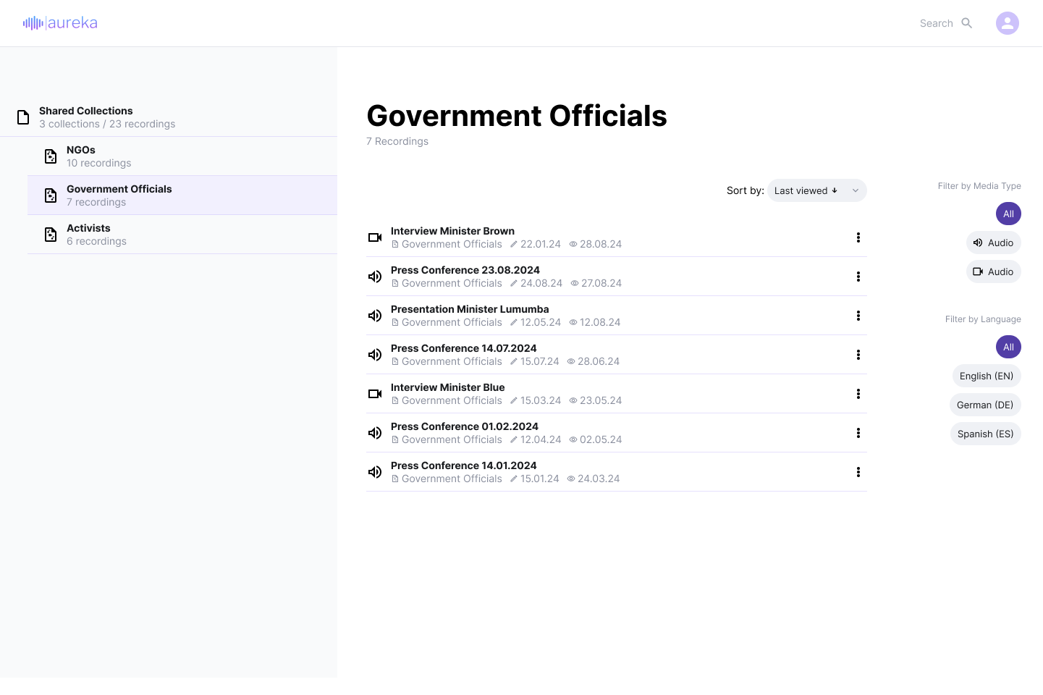This screenshot has width=1043, height=695.
Task: Filter by English (EN) language
Action: click(986, 376)
